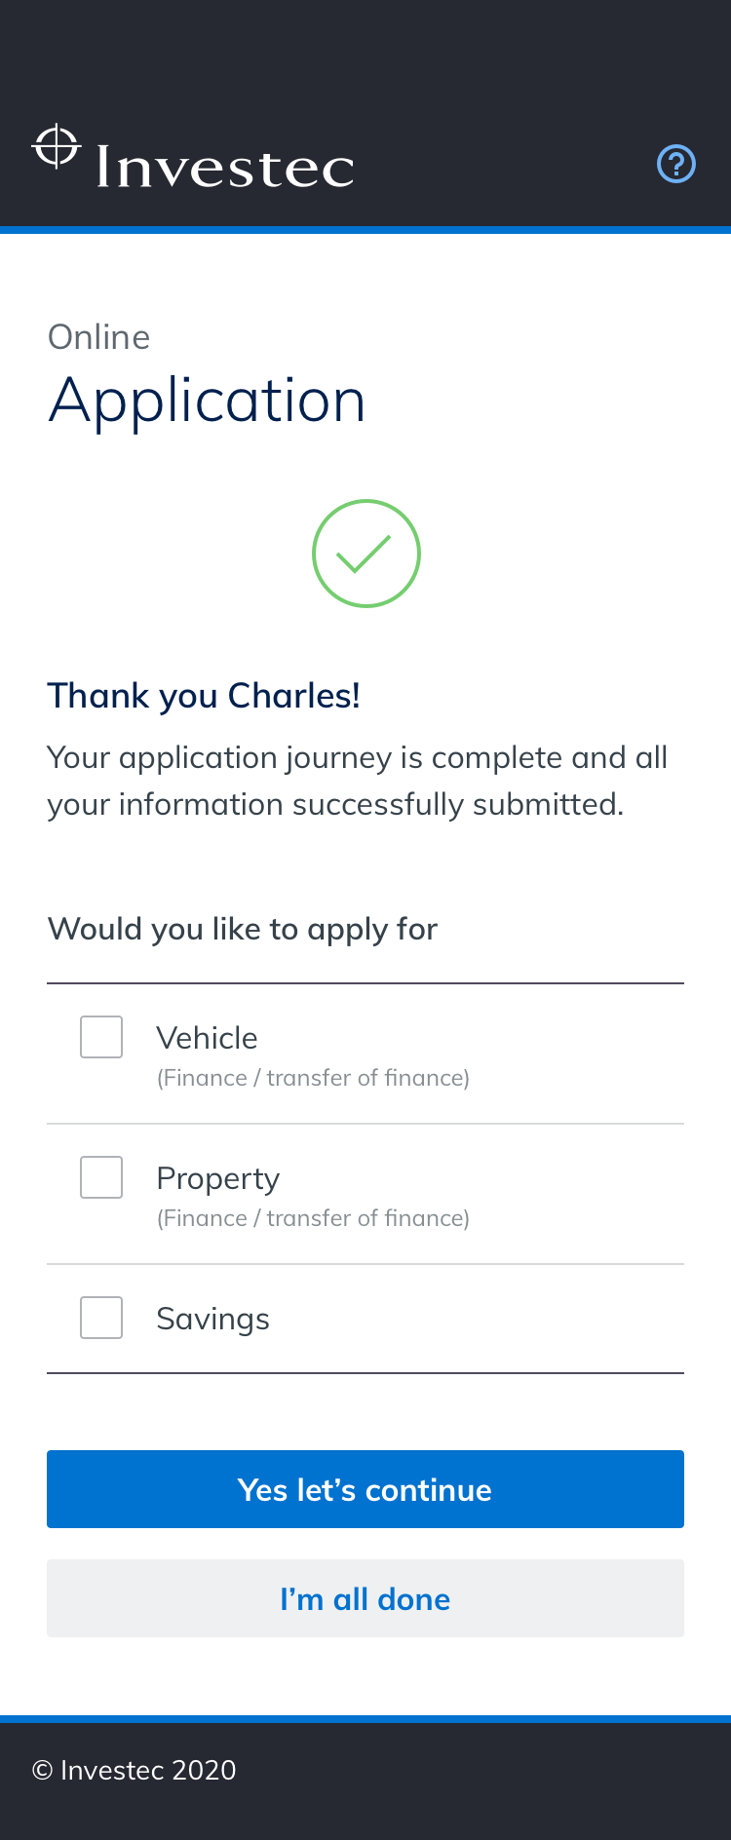This screenshot has width=731, height=1840.
Task: Click the Savings option label
Action: (x=212, y=1319)
